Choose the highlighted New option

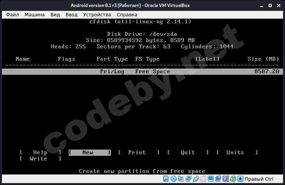[90, 152]
